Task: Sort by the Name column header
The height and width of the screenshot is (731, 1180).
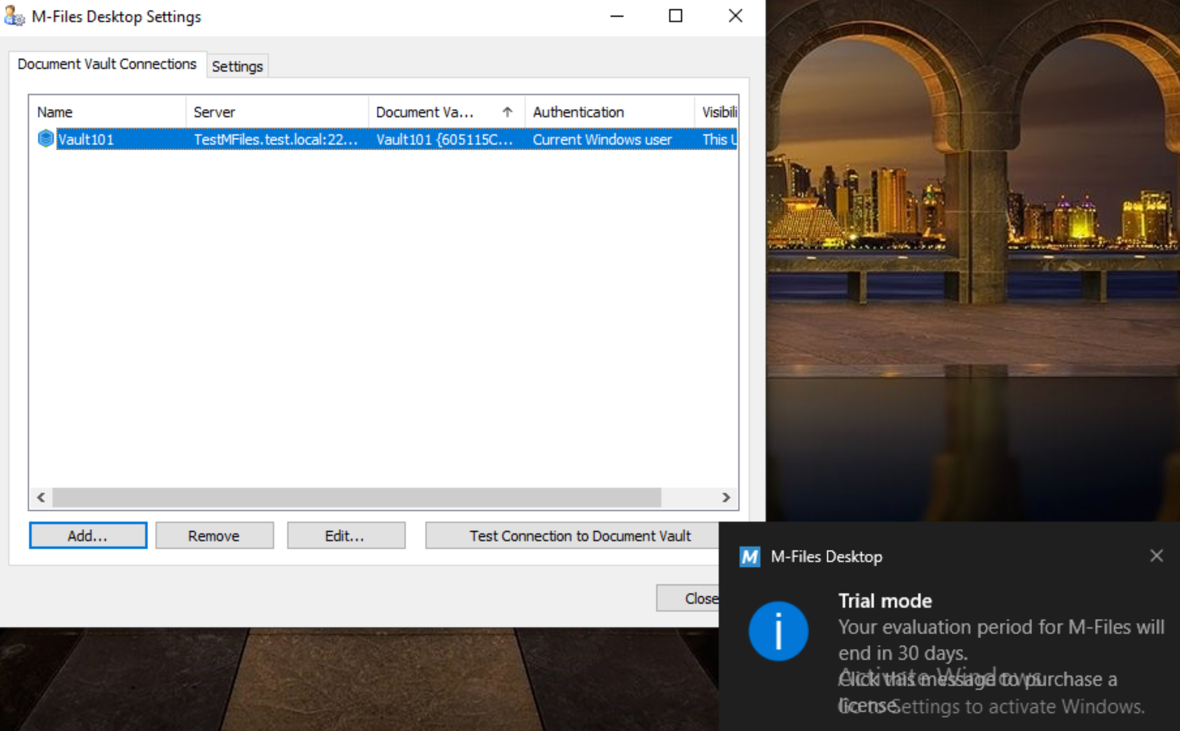Action: click(x=108, y=112)
